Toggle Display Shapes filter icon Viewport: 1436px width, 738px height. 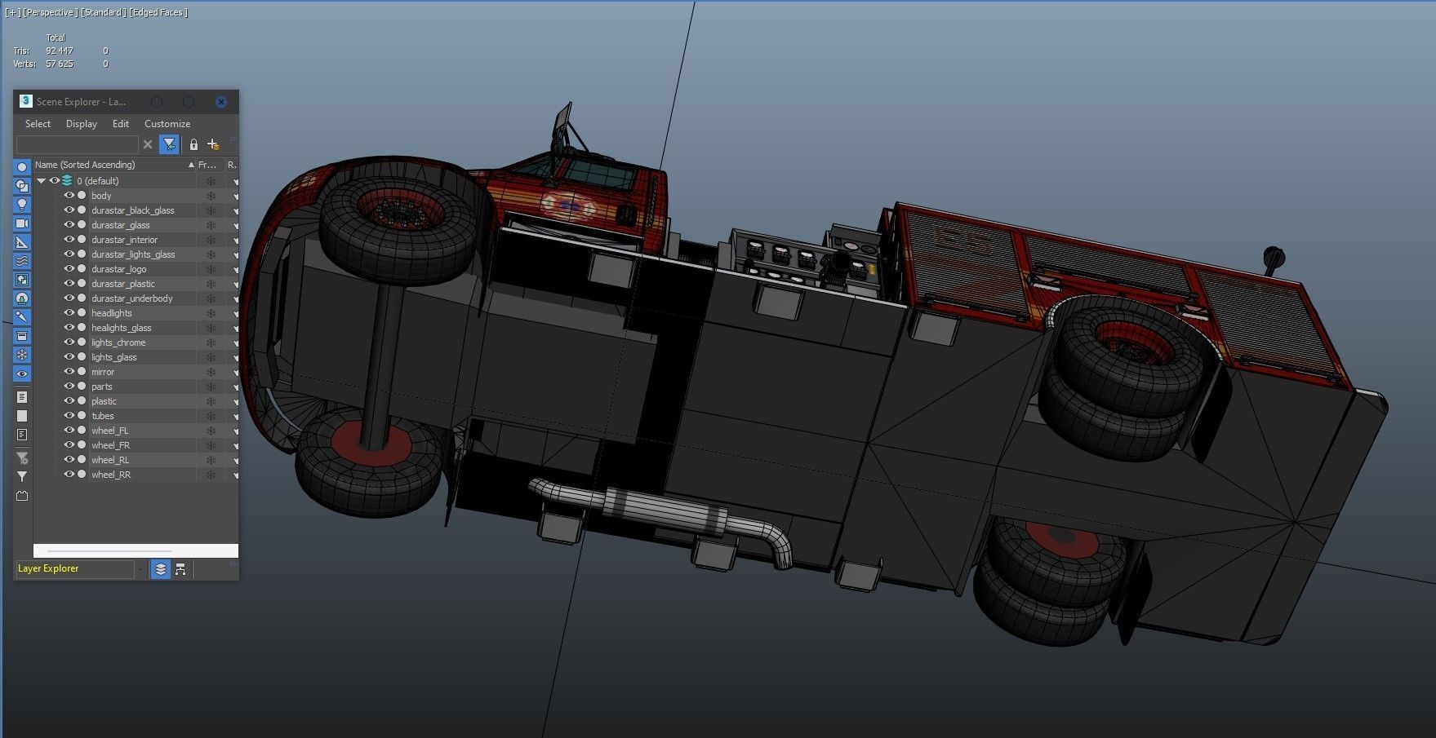tap(22, 186)
